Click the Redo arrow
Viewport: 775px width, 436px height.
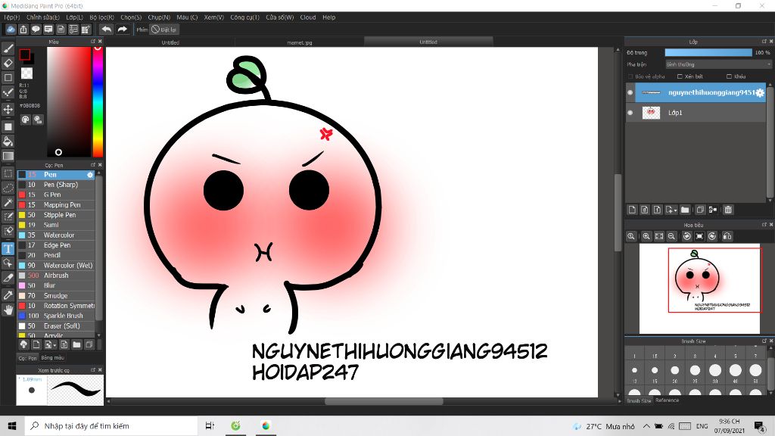pyautogui.click(x=122, y=30)
